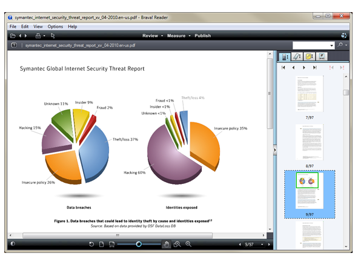Click the Print icon
This screenshot has height=256, width=358.
[x=38, y=36]
